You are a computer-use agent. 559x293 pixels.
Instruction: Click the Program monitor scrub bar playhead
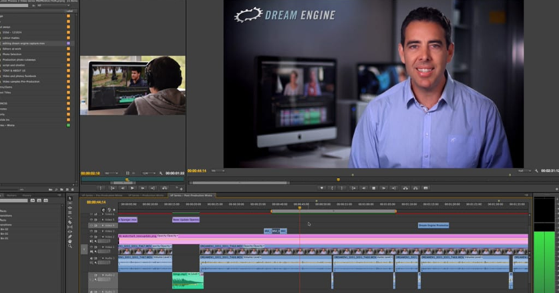(x=338, y=178)
